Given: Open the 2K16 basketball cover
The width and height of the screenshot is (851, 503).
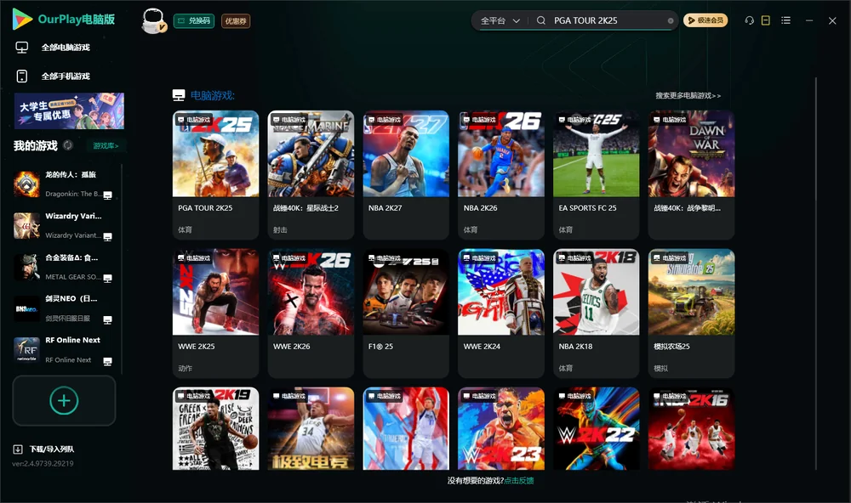Looking at the screenshot, I should [691, 428].
